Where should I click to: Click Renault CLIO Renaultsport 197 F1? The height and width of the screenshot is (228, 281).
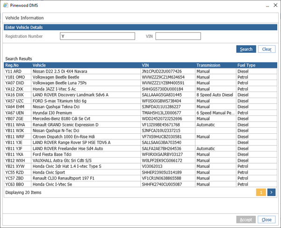[x=63, y=178]
